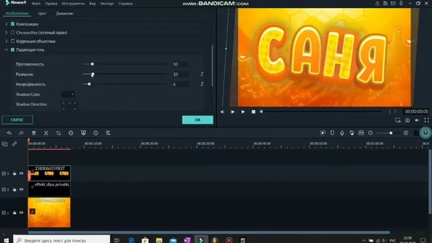Reset the Непрозрачность value
This screenshot has width=432, height=243.
tap(202, 84)
